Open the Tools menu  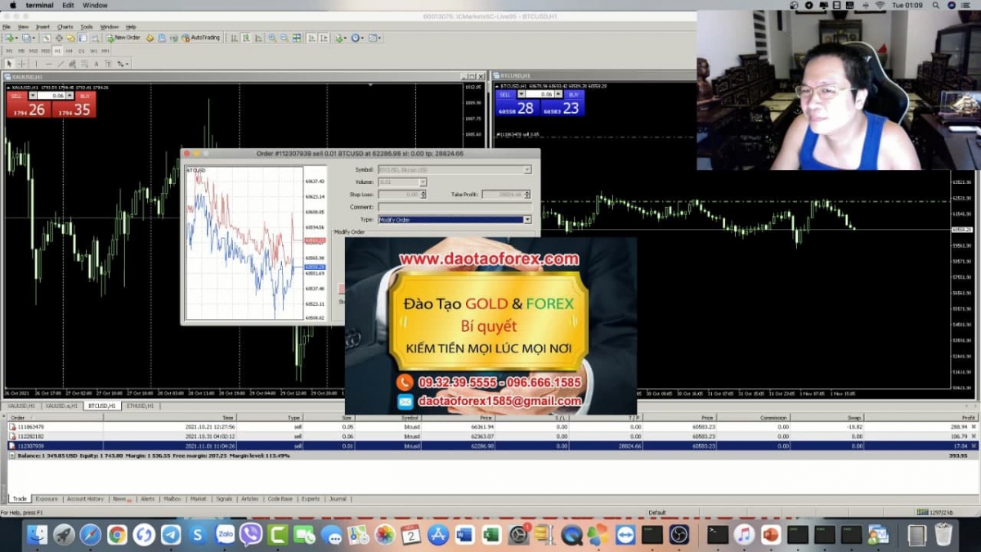pos(87,27)
